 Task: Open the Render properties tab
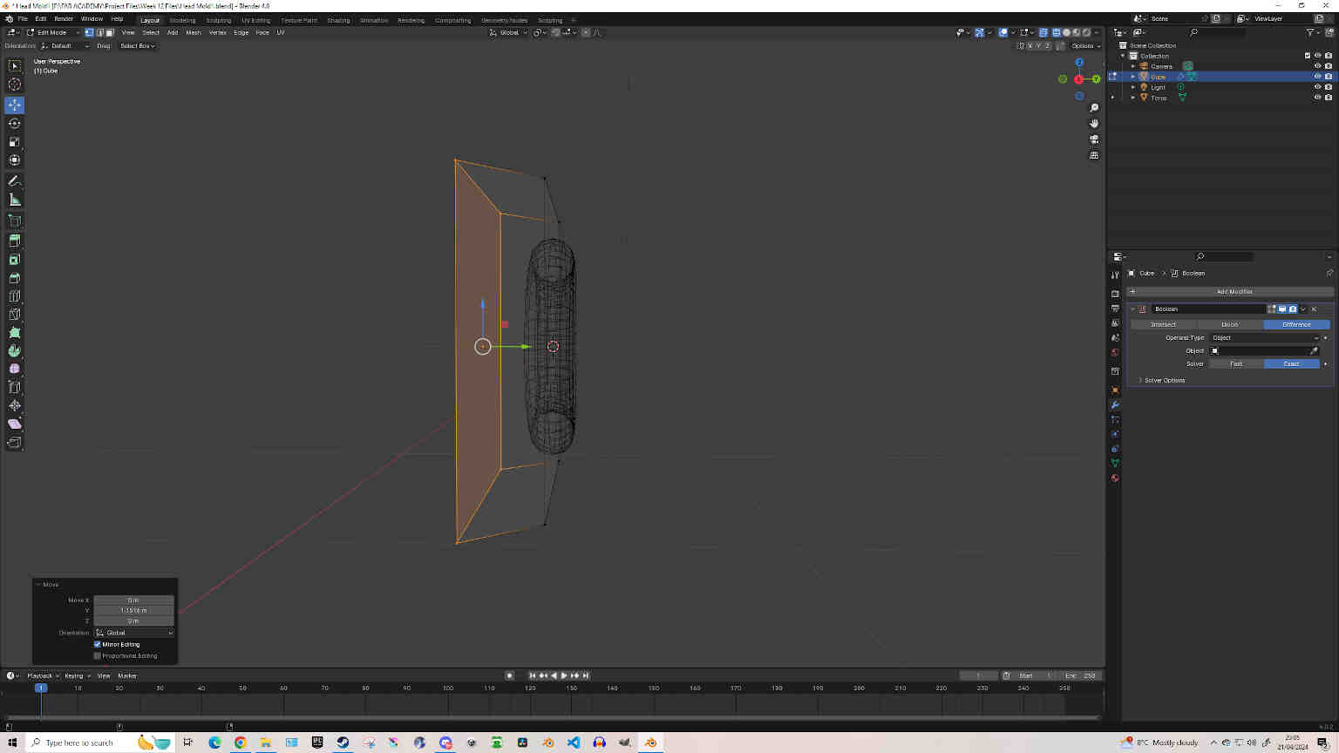(x=1115, y=294)
